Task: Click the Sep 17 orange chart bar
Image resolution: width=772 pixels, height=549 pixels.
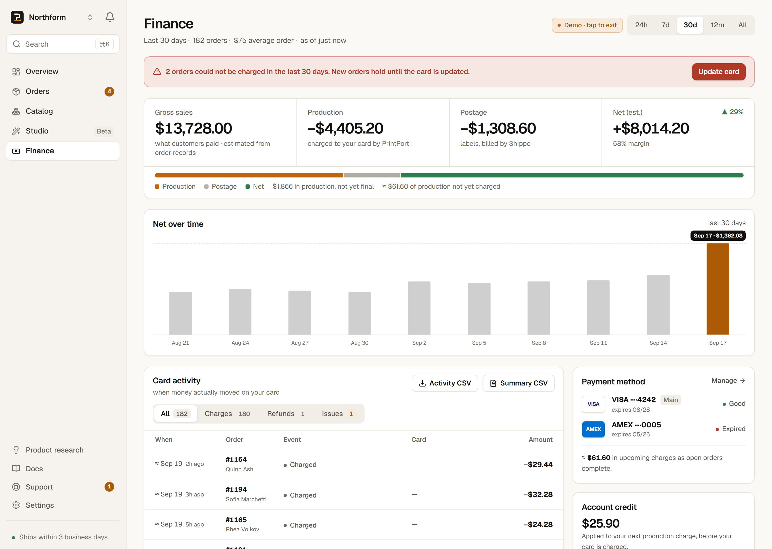Action: (x=718, y=289)
